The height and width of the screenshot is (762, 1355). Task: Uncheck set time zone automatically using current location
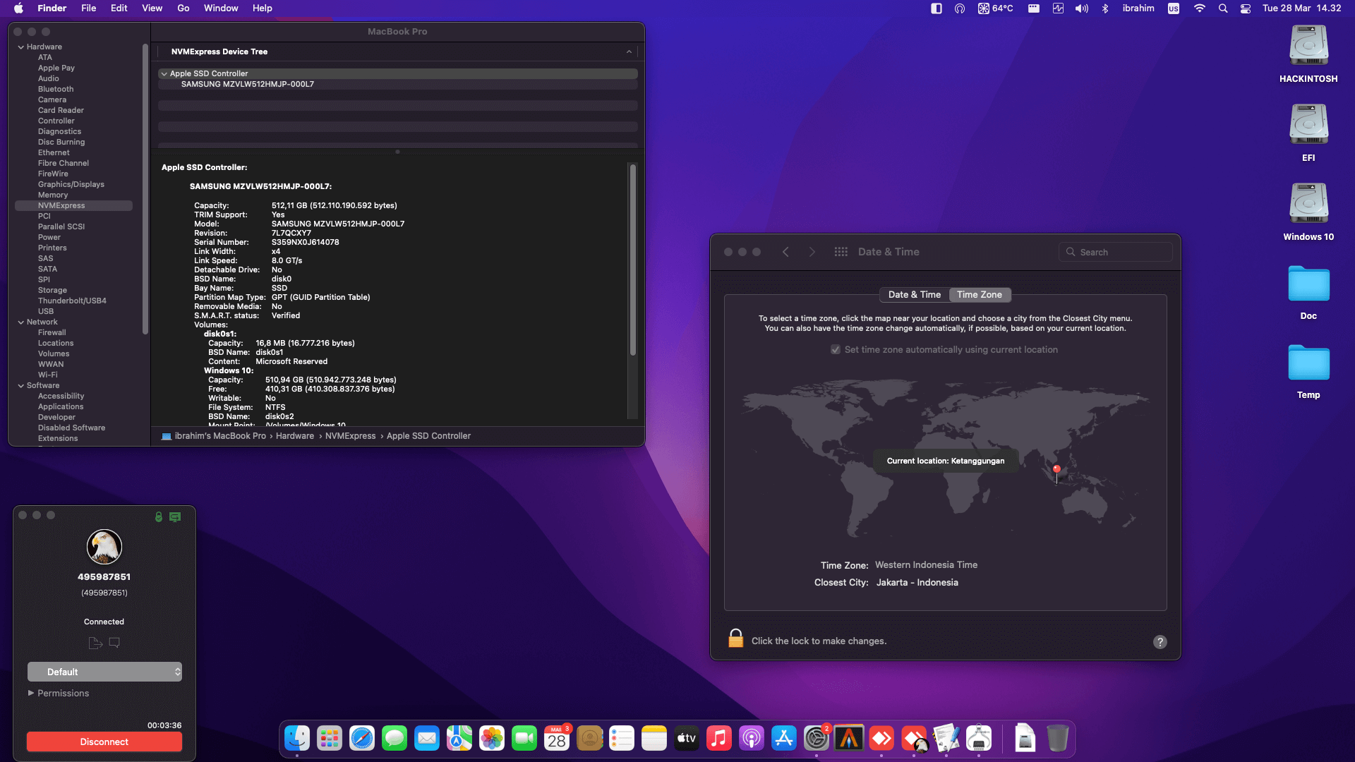(x=835, y=349)
